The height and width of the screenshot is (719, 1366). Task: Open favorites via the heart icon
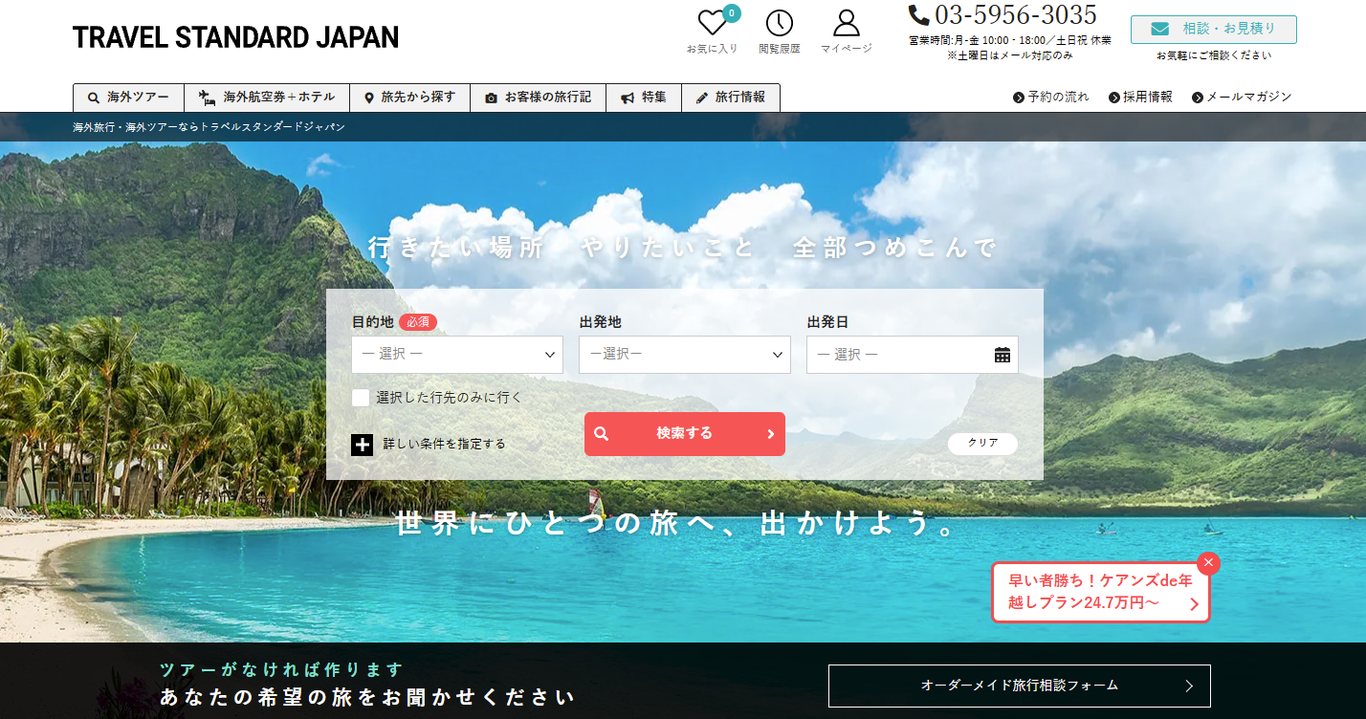click(x=712, y=23)
